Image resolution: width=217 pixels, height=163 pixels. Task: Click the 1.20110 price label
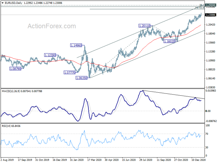click(144, 26)
